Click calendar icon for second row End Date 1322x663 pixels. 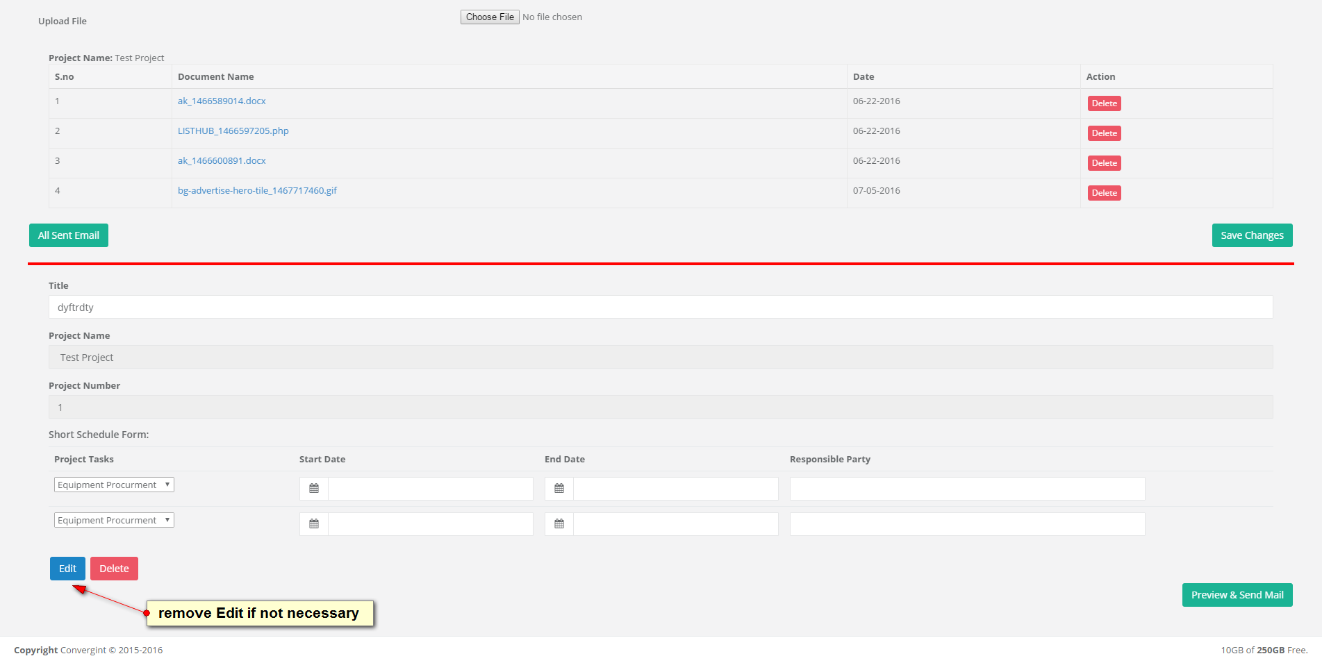pyautogui.click(x=559, y=524)
